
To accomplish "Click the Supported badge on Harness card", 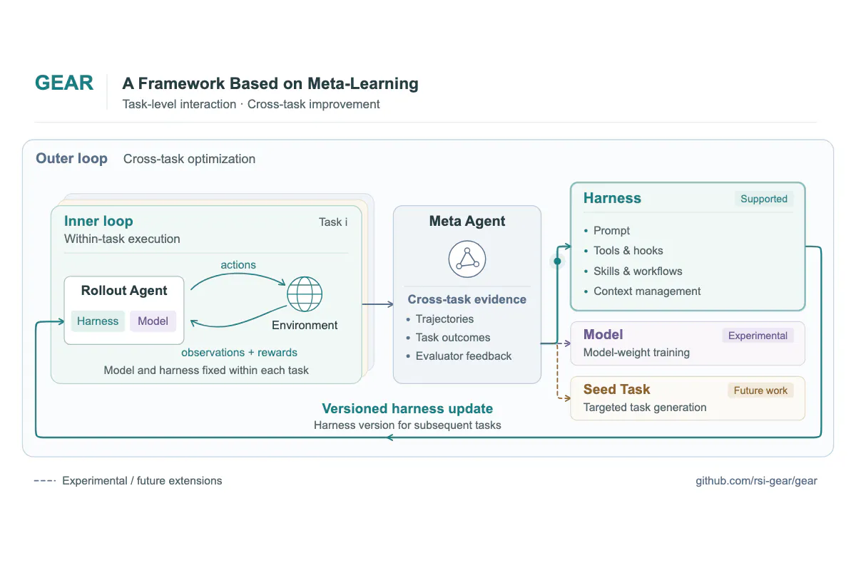I will pyautogui.click(x=764, y=199).
